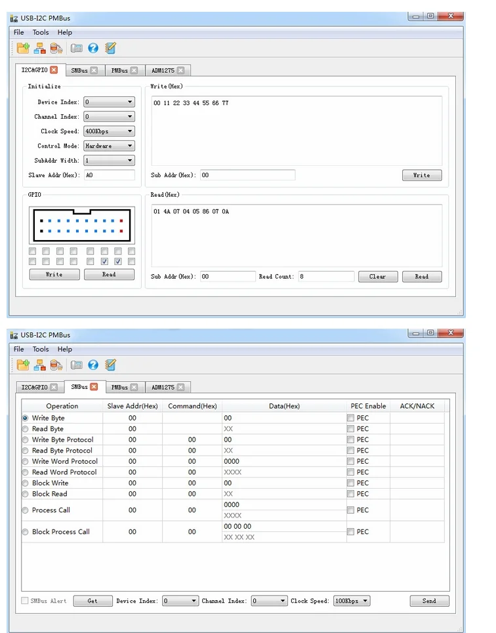Open the SubAddr Width dropdown
The image size is (496, 633).
point(109,161)
